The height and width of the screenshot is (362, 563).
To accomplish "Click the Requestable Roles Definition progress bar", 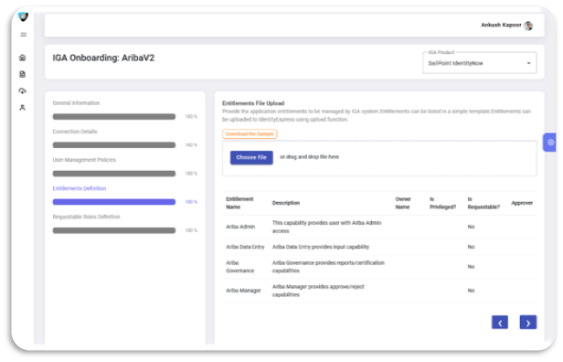I will [114, 230].
